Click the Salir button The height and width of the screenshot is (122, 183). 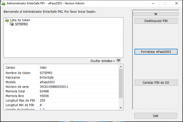tap(156, 116)
